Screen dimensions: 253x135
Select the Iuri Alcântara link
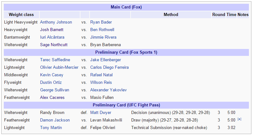coord(52,37)
